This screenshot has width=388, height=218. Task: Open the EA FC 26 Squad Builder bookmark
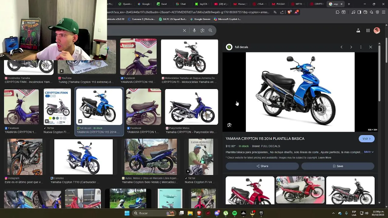[173, 19]
